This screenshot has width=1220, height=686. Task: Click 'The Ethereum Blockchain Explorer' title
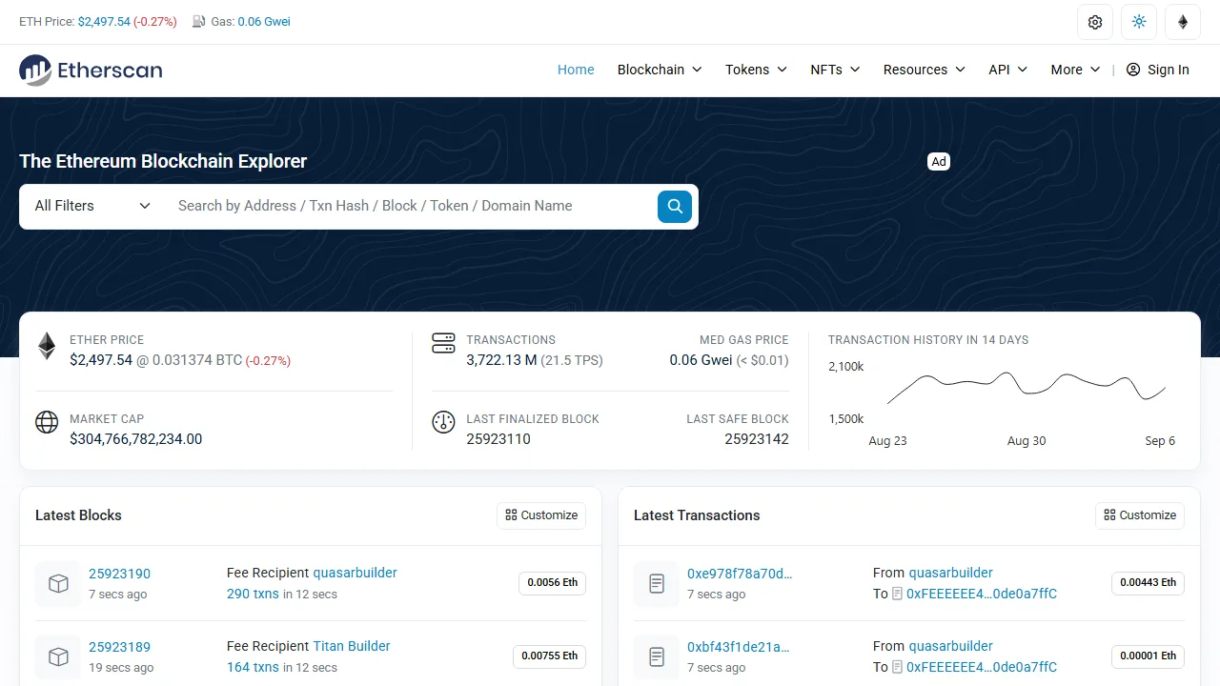tap(163, 161)
